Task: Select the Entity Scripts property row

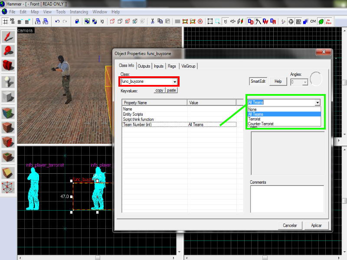Action: point(179,114)
